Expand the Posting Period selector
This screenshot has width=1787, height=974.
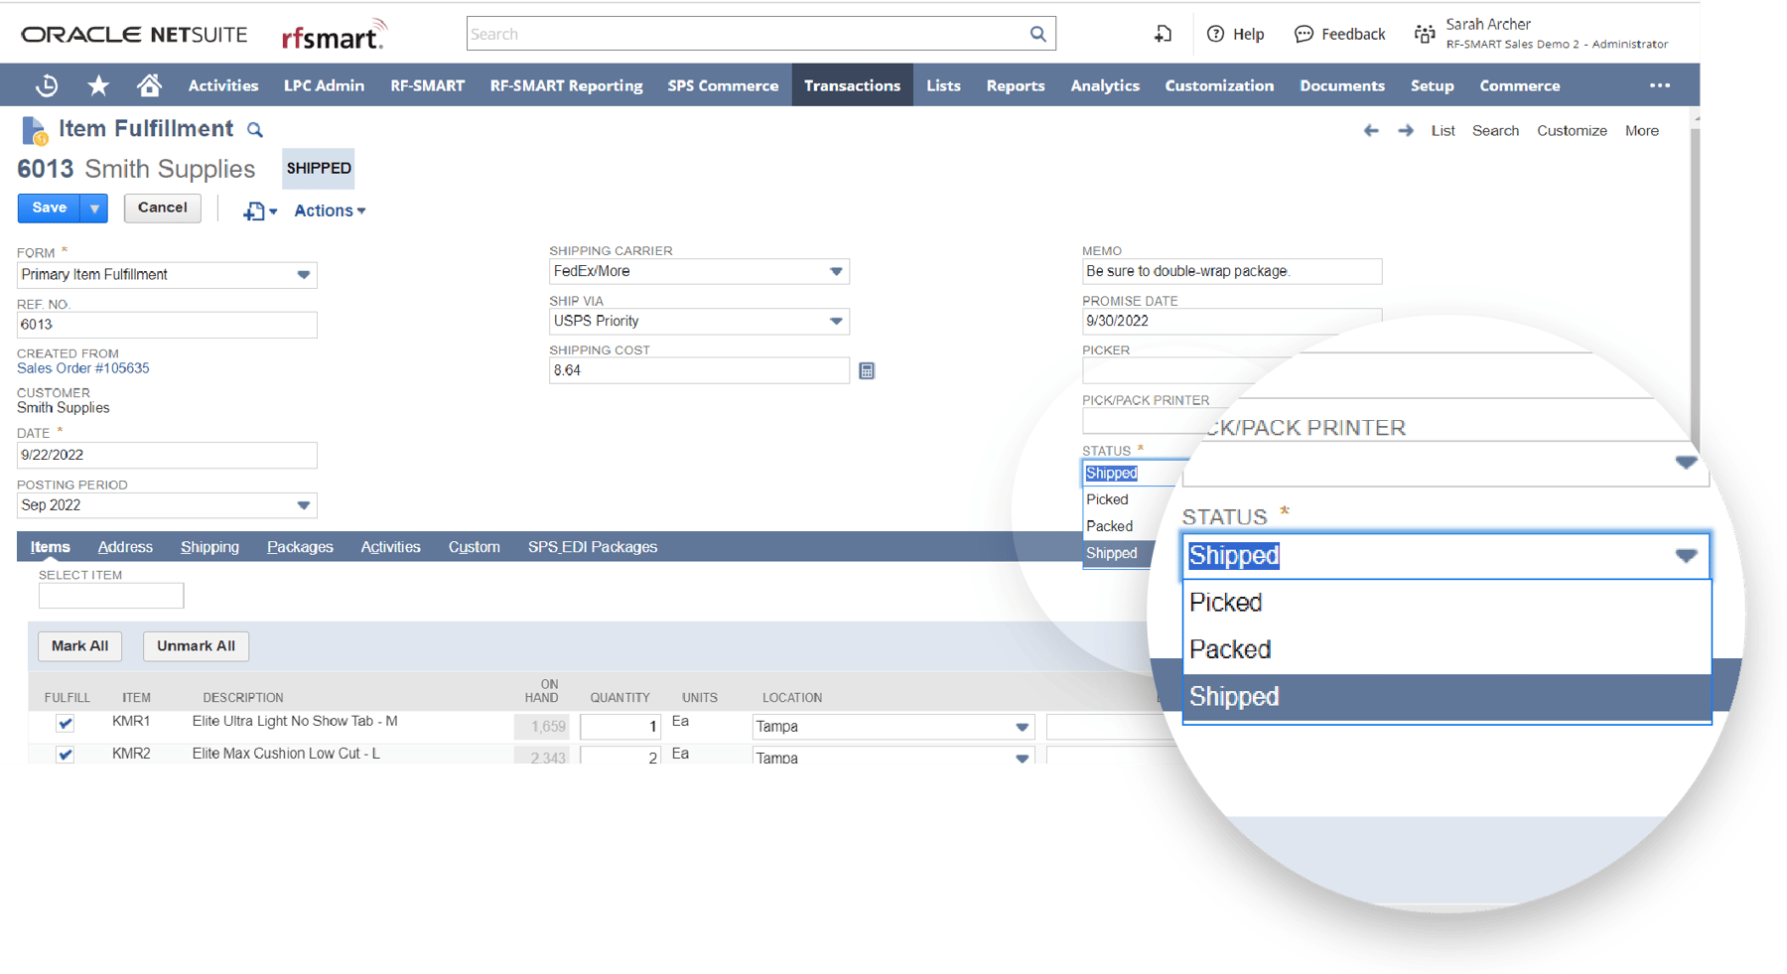[303, 505]
